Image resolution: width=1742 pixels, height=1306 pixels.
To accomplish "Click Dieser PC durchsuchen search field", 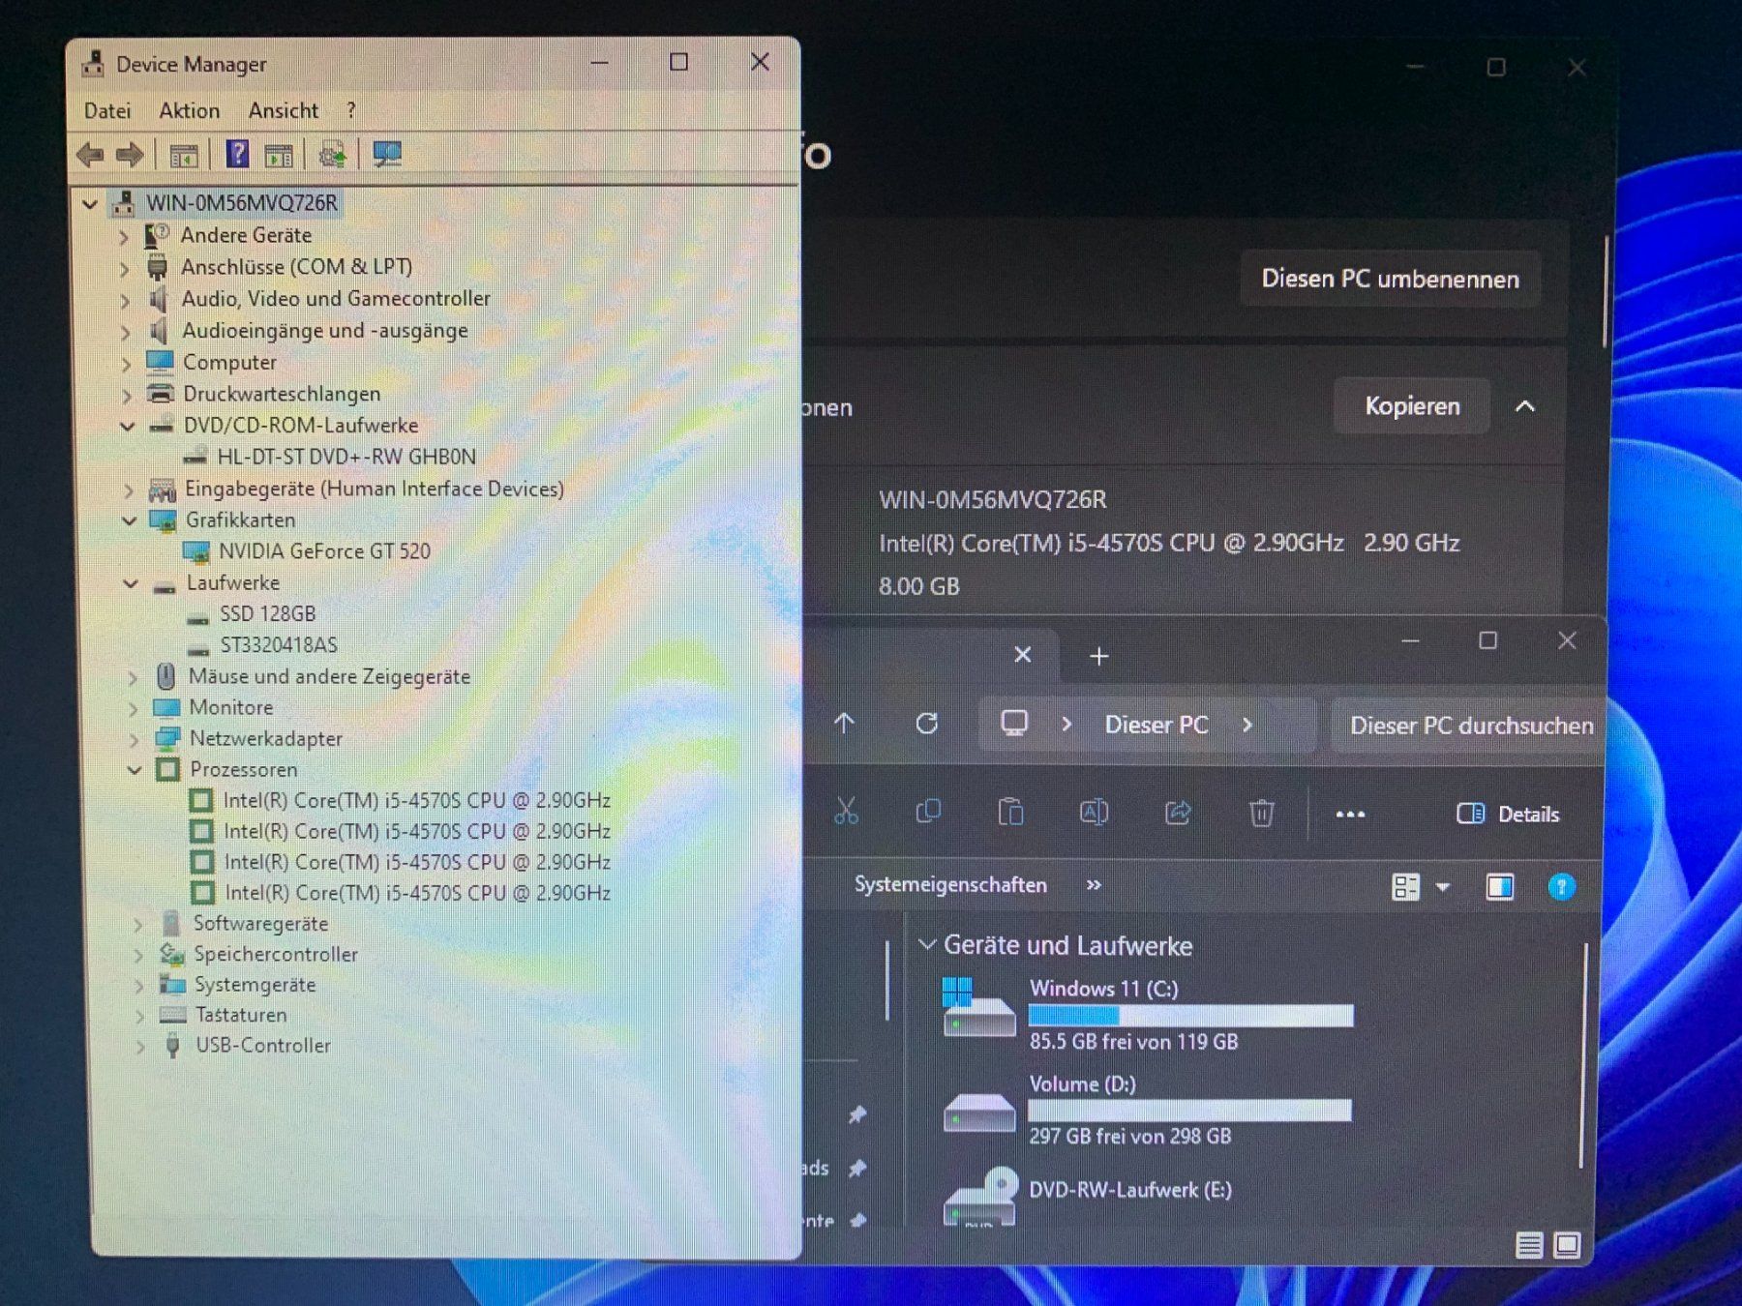I will click(x=1471, y=726).
